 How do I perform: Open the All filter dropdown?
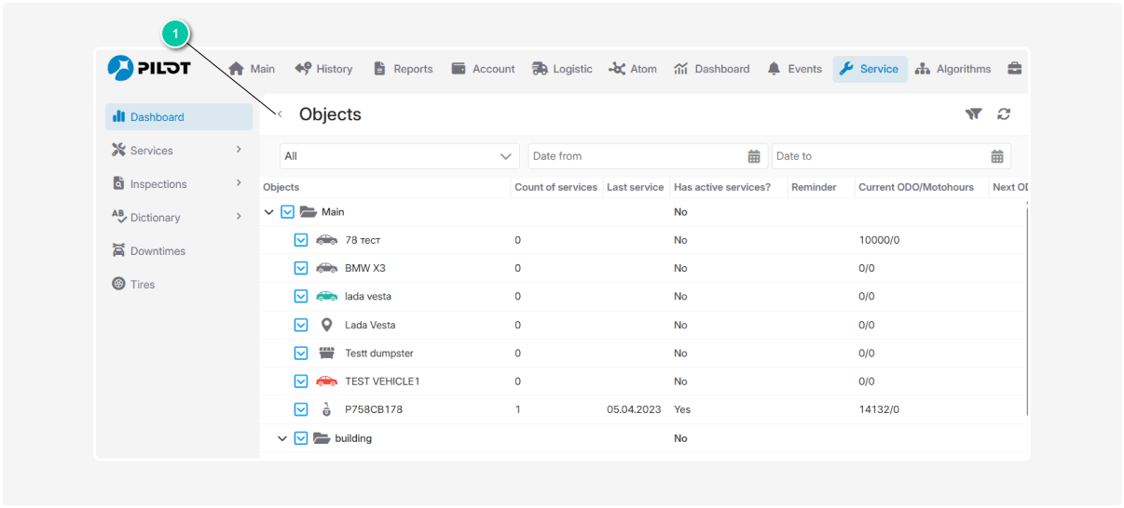coord(399,156)
